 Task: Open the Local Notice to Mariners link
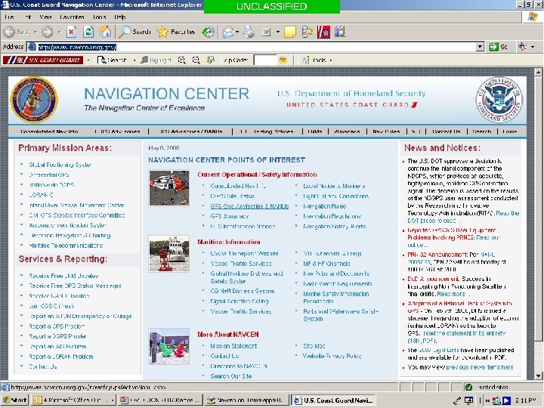click(334, 186)
